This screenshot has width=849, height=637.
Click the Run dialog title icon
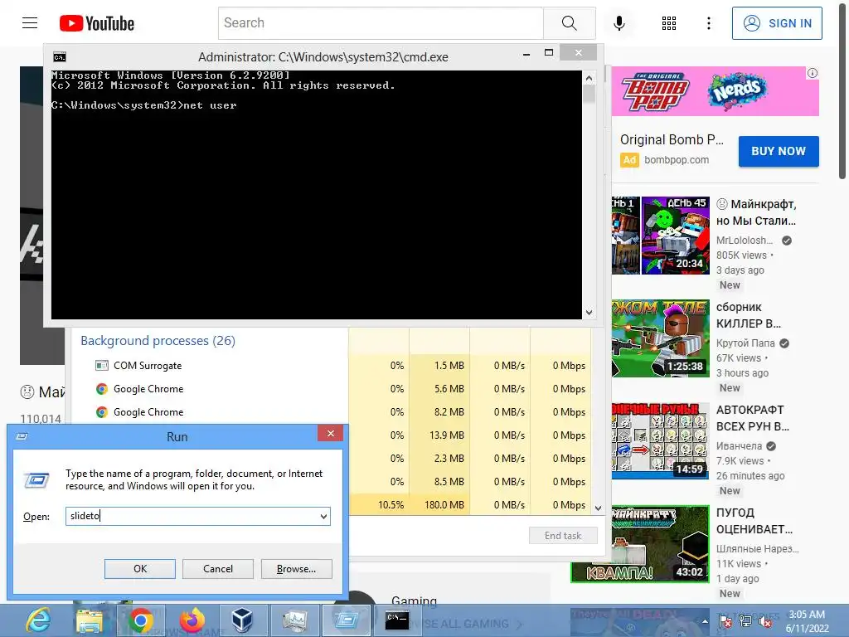click(22, 436)
